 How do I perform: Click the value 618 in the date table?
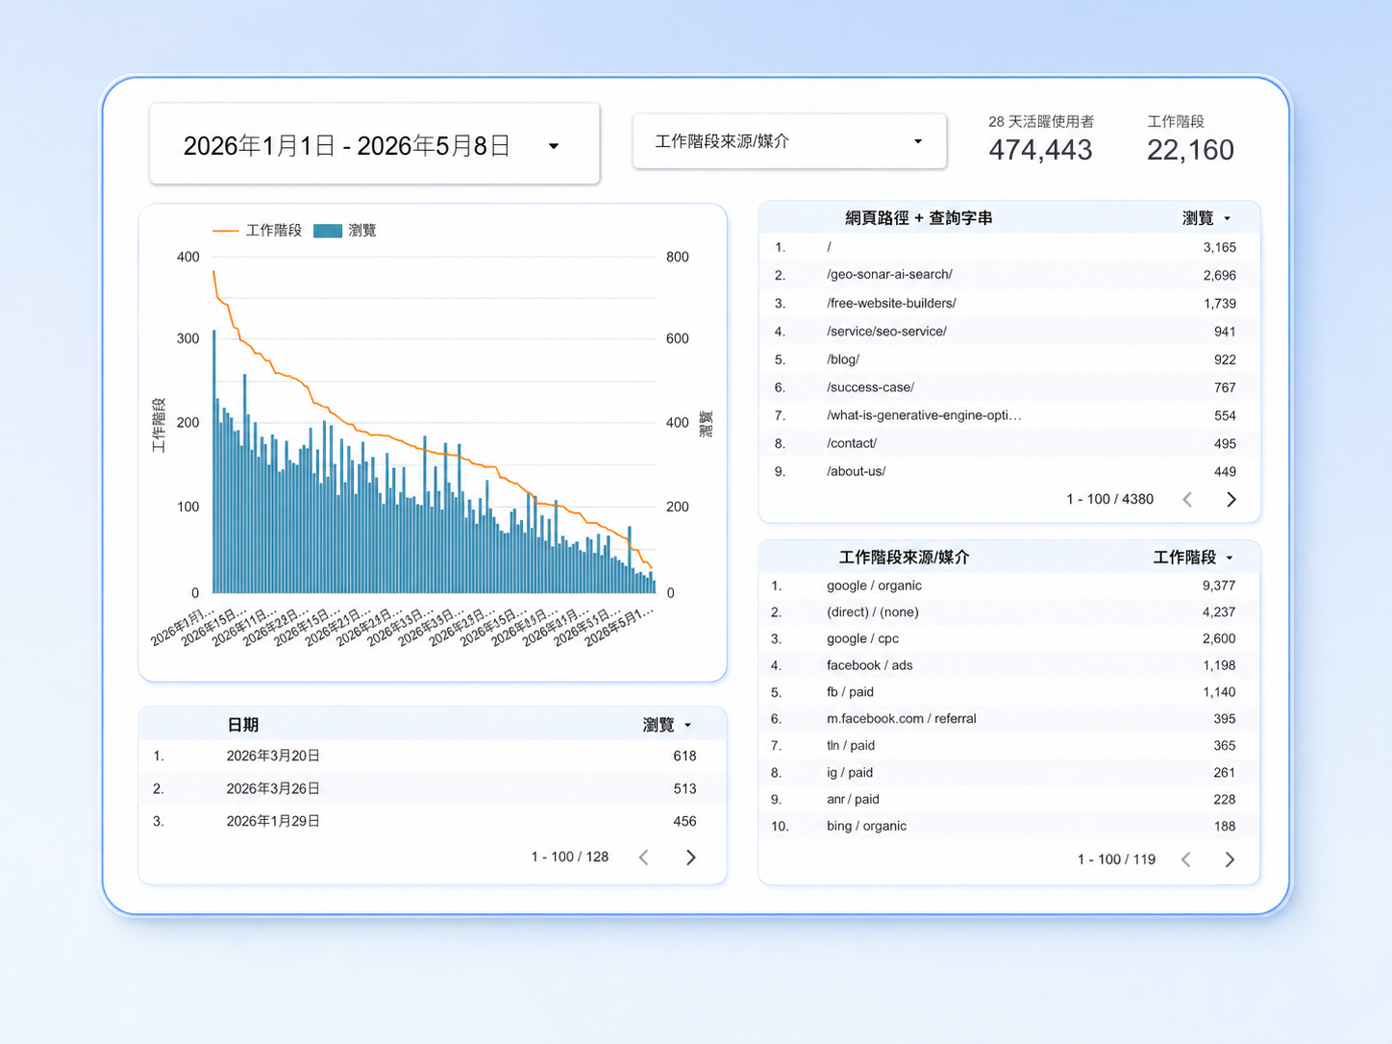[684, 756]
